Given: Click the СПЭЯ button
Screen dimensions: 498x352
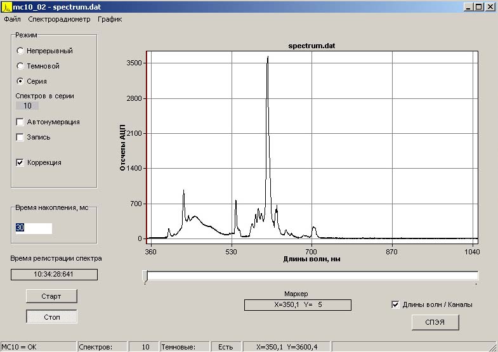Looking at the screenshot, I should 435,322.
